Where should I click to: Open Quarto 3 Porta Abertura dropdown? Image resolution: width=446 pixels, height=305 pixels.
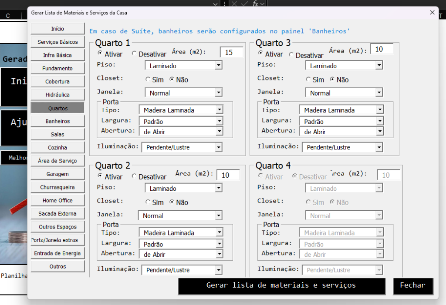coord(380,131)
